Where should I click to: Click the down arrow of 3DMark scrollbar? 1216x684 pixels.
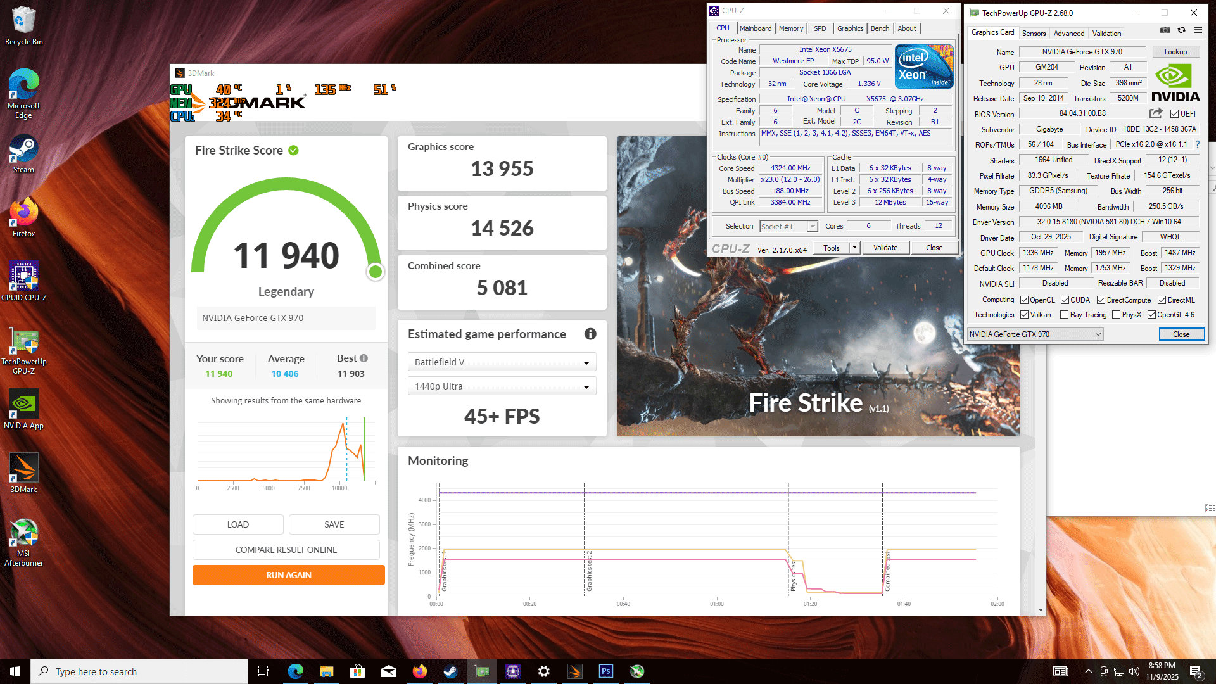click(x=1041, y=610)
